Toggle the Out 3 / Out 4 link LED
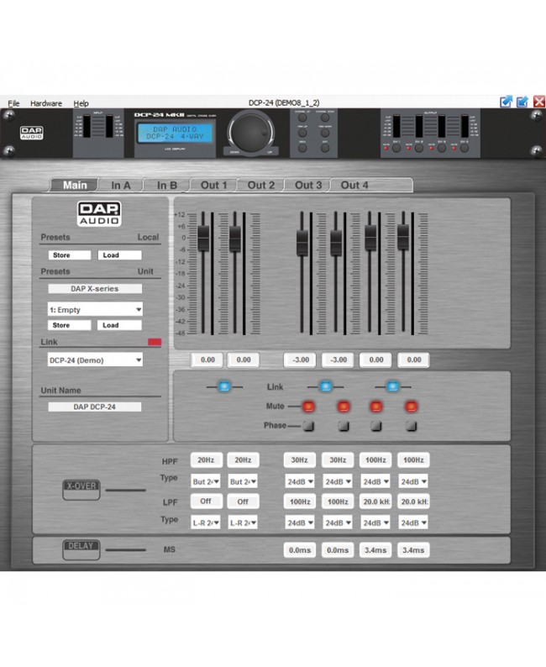Viewport: 546px width, 667px height. click(392, 386)
